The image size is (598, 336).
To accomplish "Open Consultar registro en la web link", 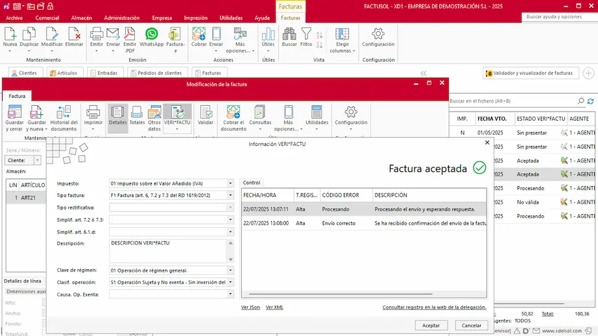I will tap(434, 307).
